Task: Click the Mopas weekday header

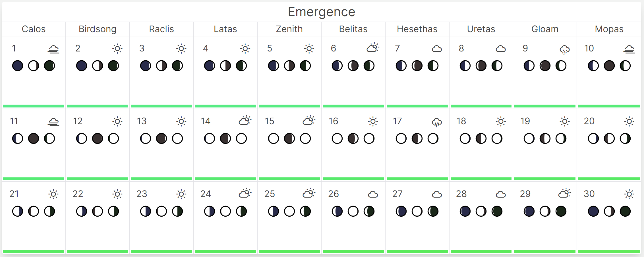Action: pyautogui.click(x=609, y=29)
